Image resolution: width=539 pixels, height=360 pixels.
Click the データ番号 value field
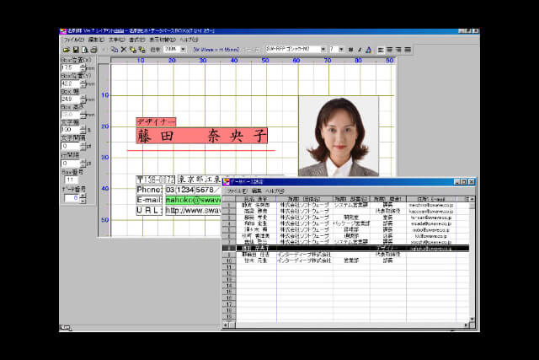click(x=72, y=198)
